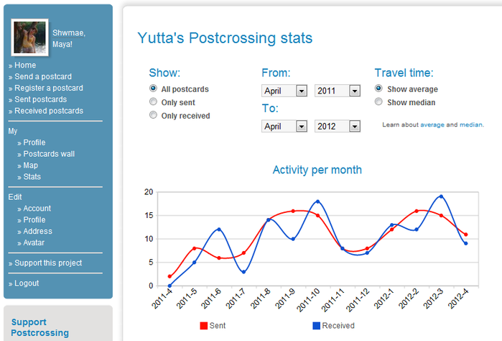Click the red Sent point at 2012-2

pos(417,211)
